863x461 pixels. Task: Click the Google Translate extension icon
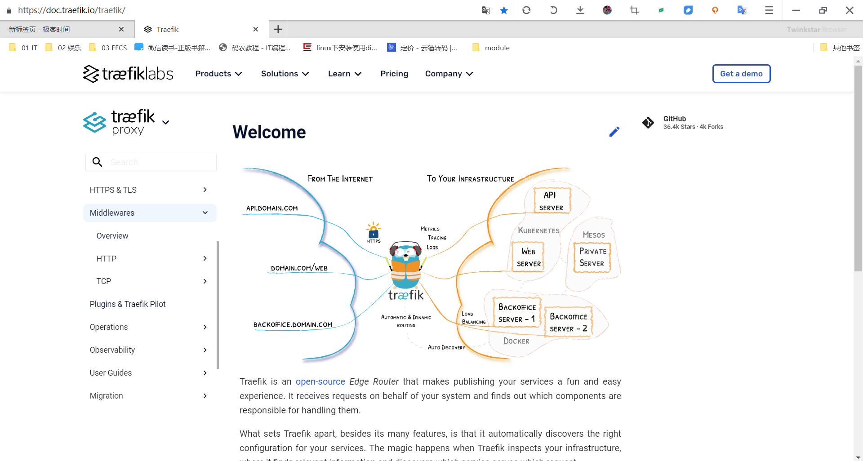[x=742, y=10]
